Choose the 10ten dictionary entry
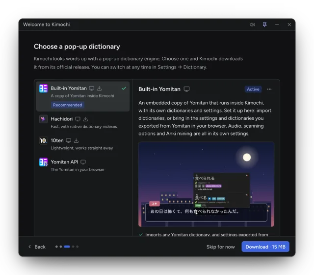The image size is (314, 275). pos(83,144)
